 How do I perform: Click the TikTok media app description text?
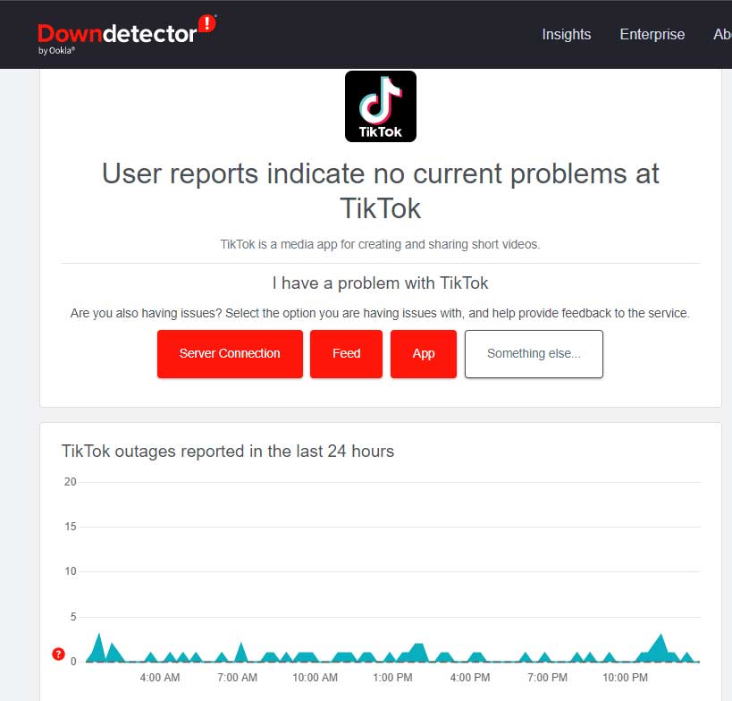click(380, 244)
